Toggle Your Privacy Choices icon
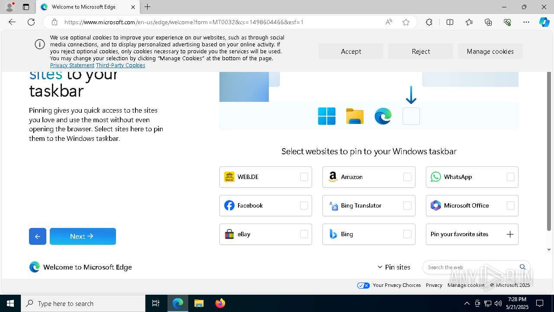The width and height of the screenshot is (554, 312). (x=363, y=285)
